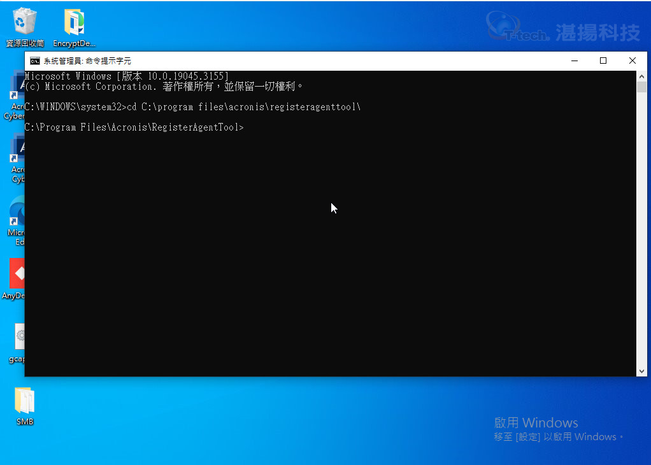Maximize the Command Prompt window
The width and height of the screenshot is (651, 465).
pos(603,61)
